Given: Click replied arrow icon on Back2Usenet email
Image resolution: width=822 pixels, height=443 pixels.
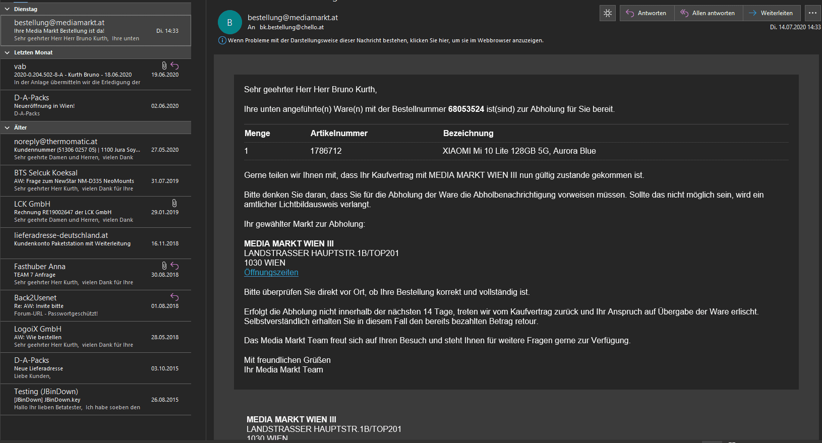Looking at the screenshot, I should point(174,297).
